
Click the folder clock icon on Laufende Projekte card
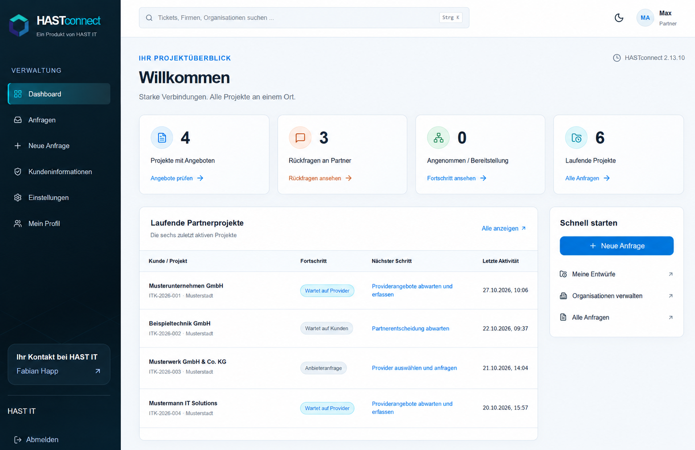576,138
